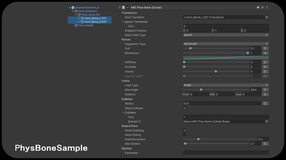Viewport: 286px width, 160px height.
Task: Open the Multi Child Type dropdown
Action: pos(226,35)
